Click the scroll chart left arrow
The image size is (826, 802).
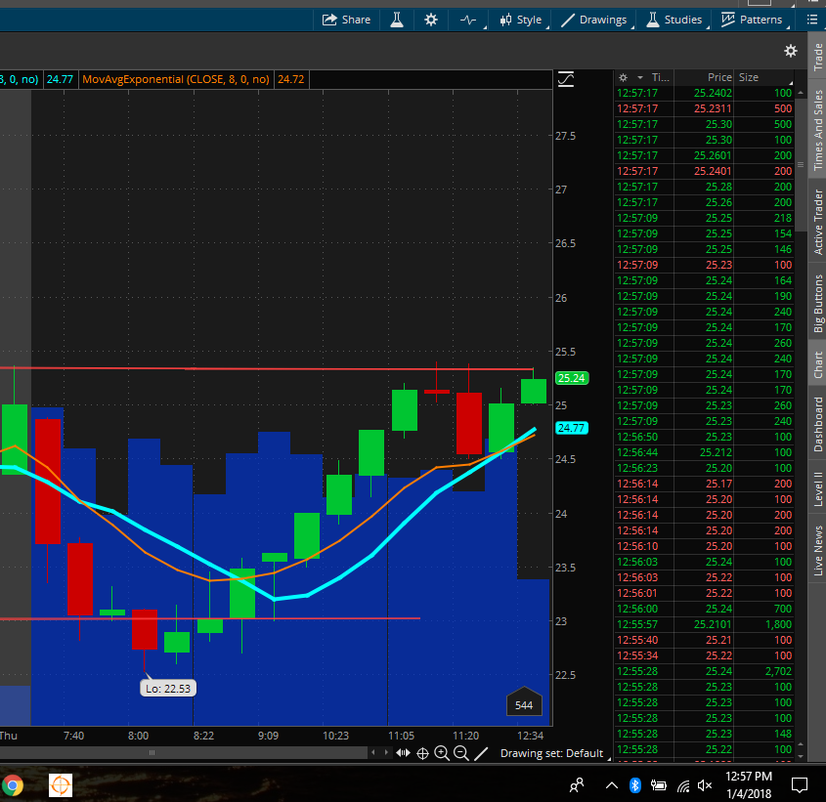coord(373,752)
